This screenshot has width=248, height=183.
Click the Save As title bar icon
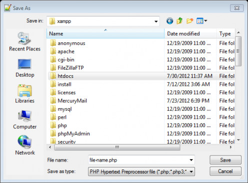7,8
